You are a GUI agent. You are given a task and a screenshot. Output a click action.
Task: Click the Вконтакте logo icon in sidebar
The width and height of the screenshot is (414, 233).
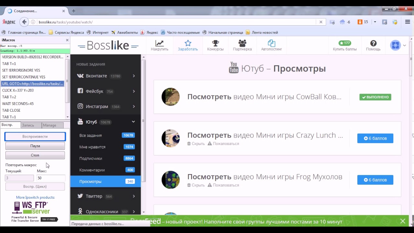(x=80, y=76)
